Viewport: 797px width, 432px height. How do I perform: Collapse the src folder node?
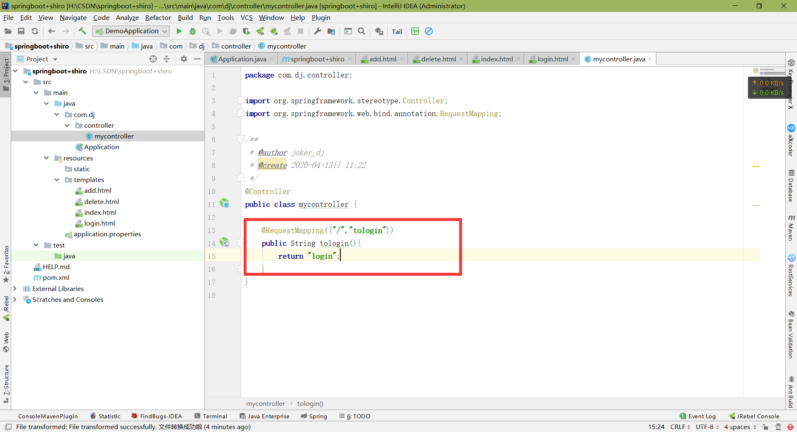pyautogui.click(x=26, y=82)
